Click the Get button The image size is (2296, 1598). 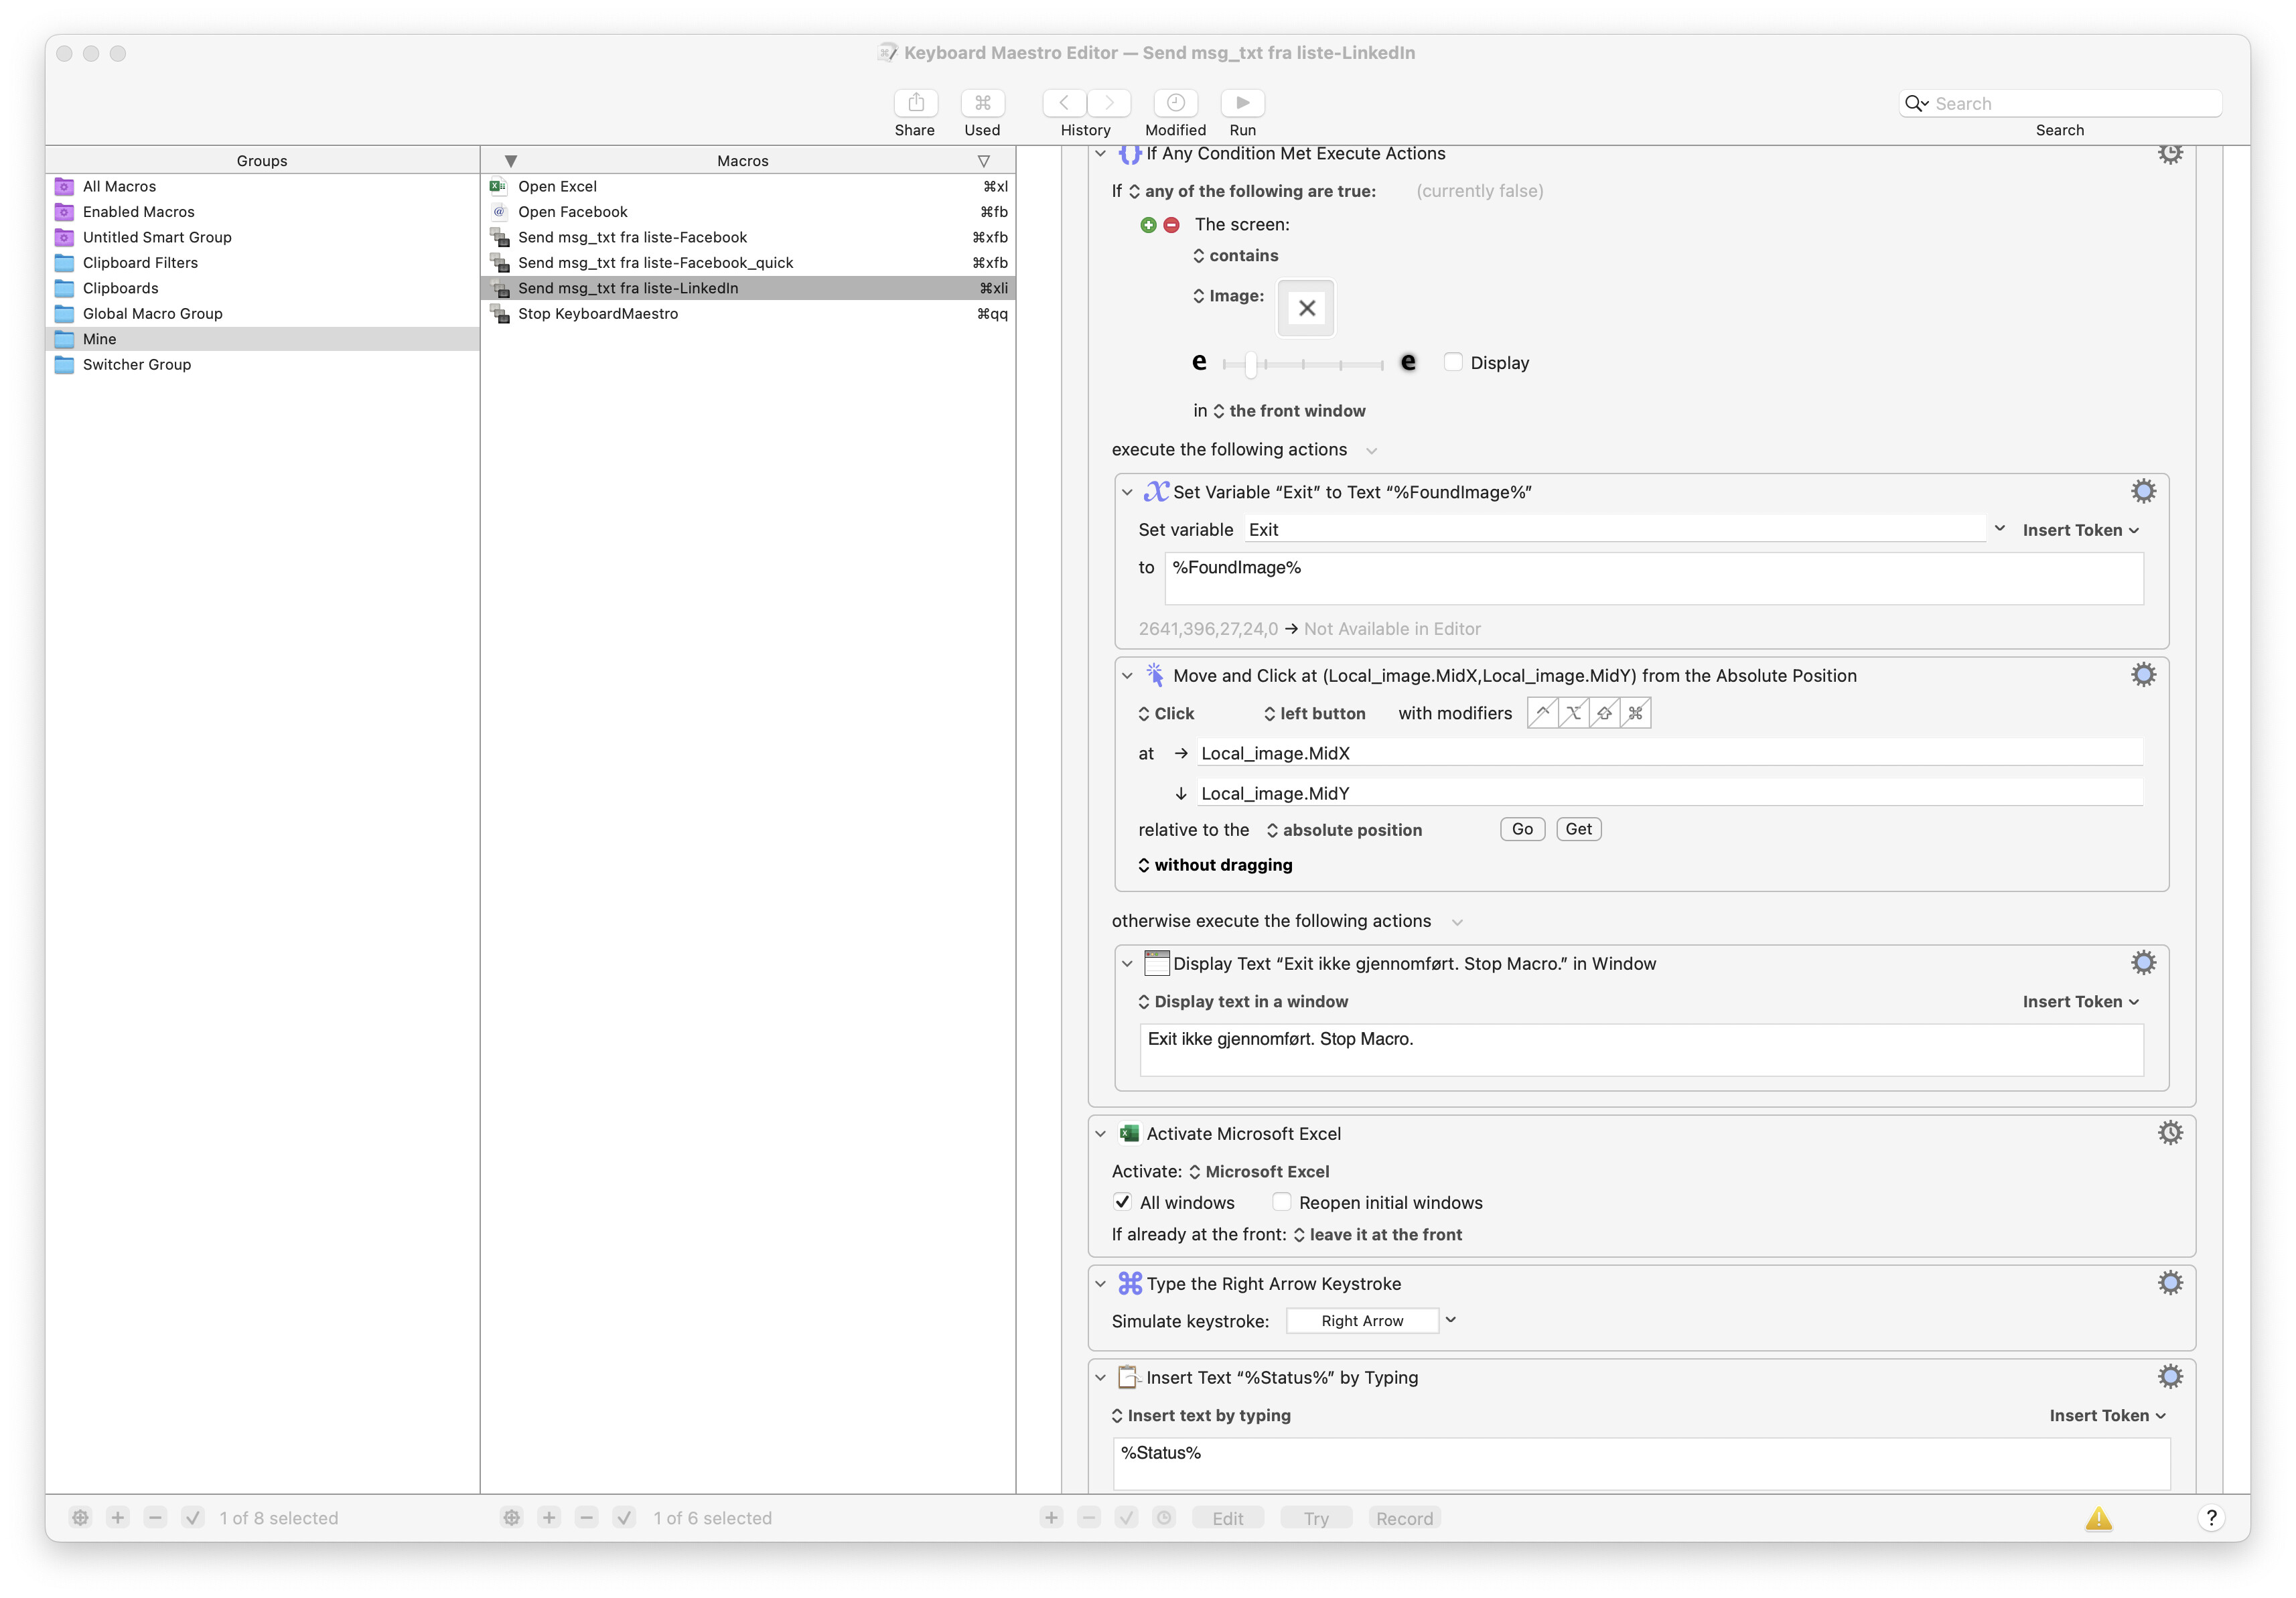(1578, 829)
